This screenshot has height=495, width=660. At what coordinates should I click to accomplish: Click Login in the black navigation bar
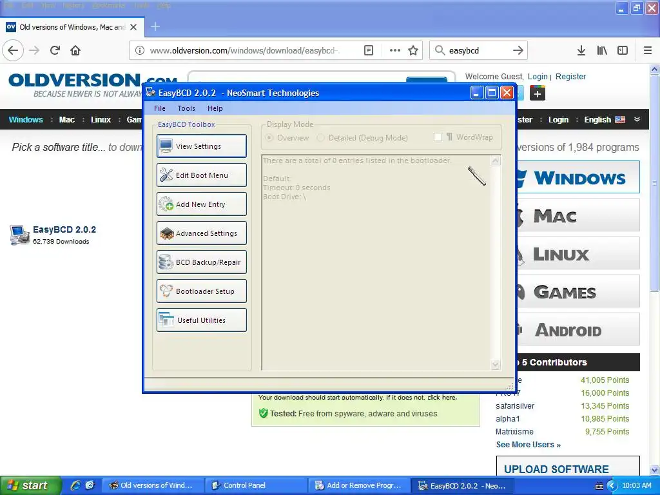click(x=558, y=119)
